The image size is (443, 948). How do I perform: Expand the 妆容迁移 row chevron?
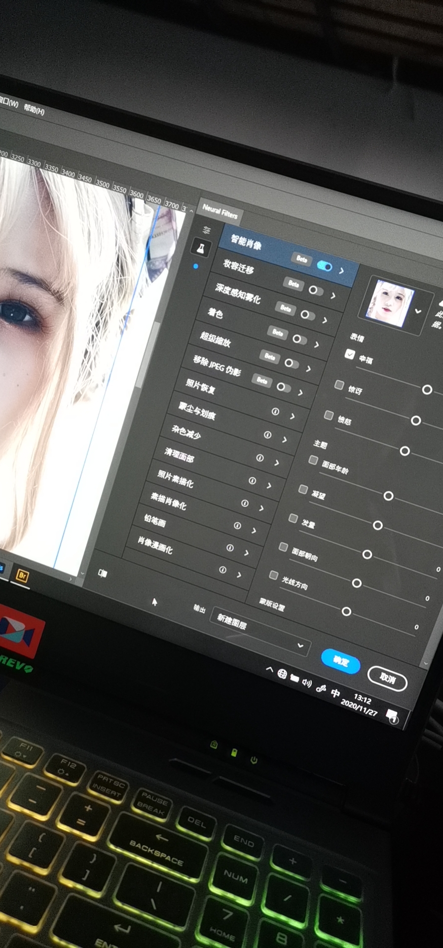coord(333,295)
